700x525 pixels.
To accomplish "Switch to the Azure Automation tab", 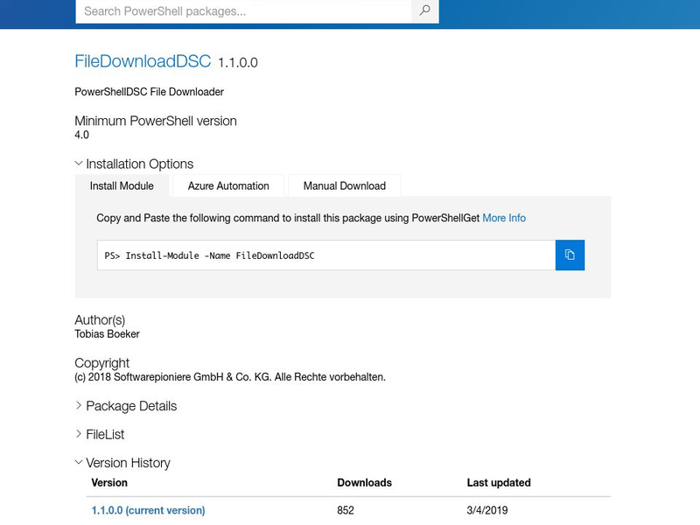I will (228, 185).
